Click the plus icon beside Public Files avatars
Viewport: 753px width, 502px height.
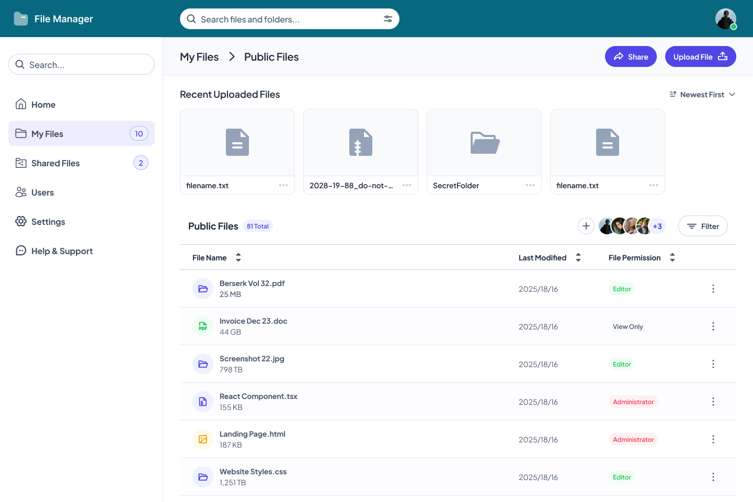pos(586,226)
